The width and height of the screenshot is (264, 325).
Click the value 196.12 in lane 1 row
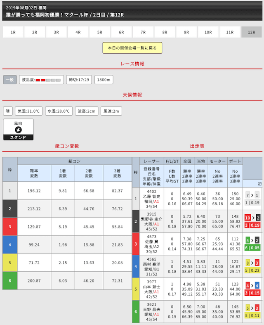point(34,191)
